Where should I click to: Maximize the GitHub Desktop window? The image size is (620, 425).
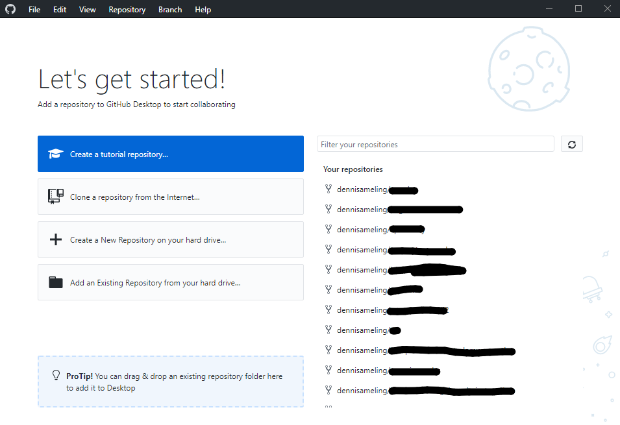pyautogui.click(x=578, y=8)
